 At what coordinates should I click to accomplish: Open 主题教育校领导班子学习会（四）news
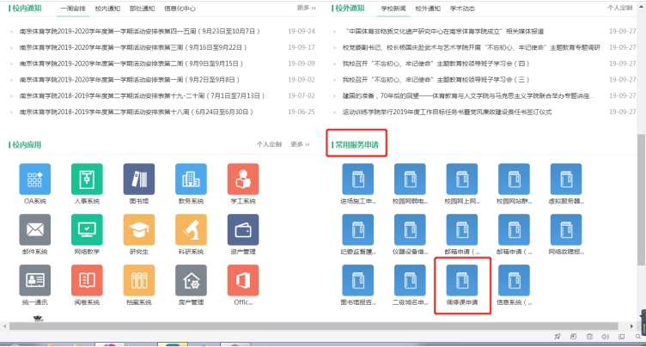point(436,64)
